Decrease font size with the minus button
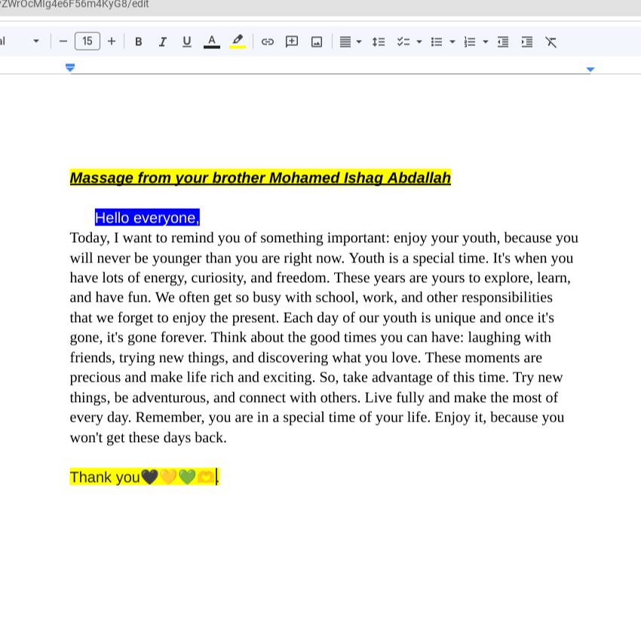Image resolution: width=641 pixels, height=641 pixels. 63,41
